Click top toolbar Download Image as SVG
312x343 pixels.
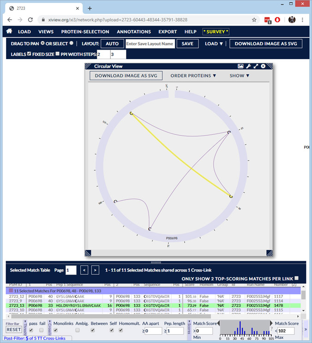266,43
